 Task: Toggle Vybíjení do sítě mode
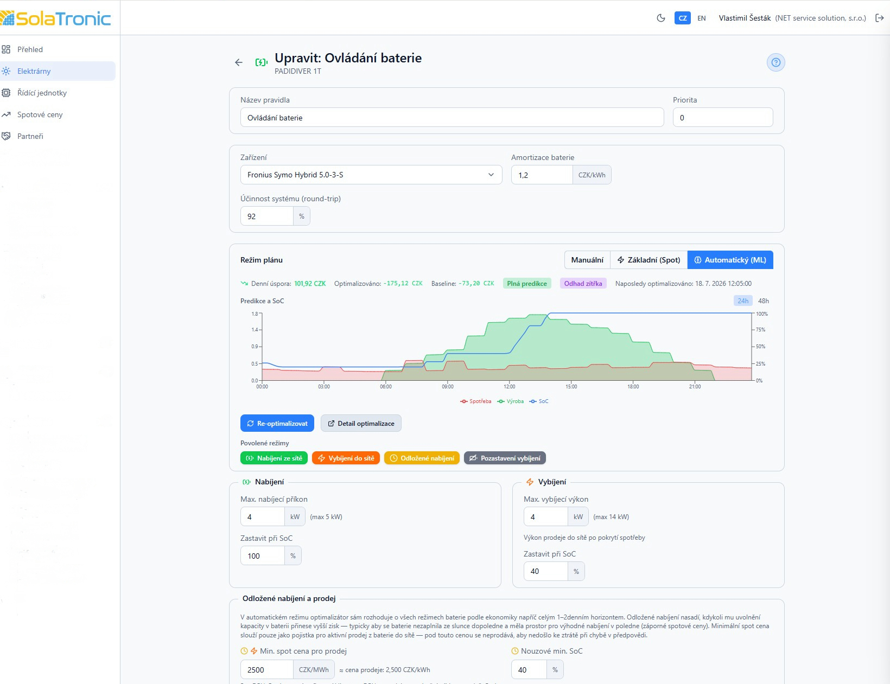346,458
